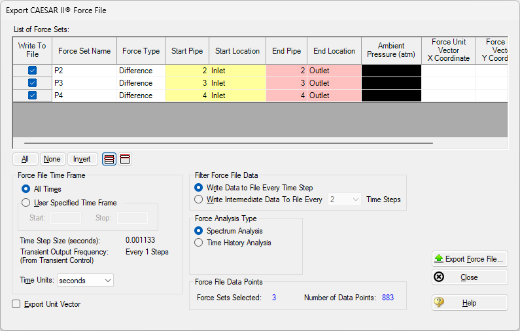
Task: Click the End Pipe column header
Action: (x=286, y=51)
